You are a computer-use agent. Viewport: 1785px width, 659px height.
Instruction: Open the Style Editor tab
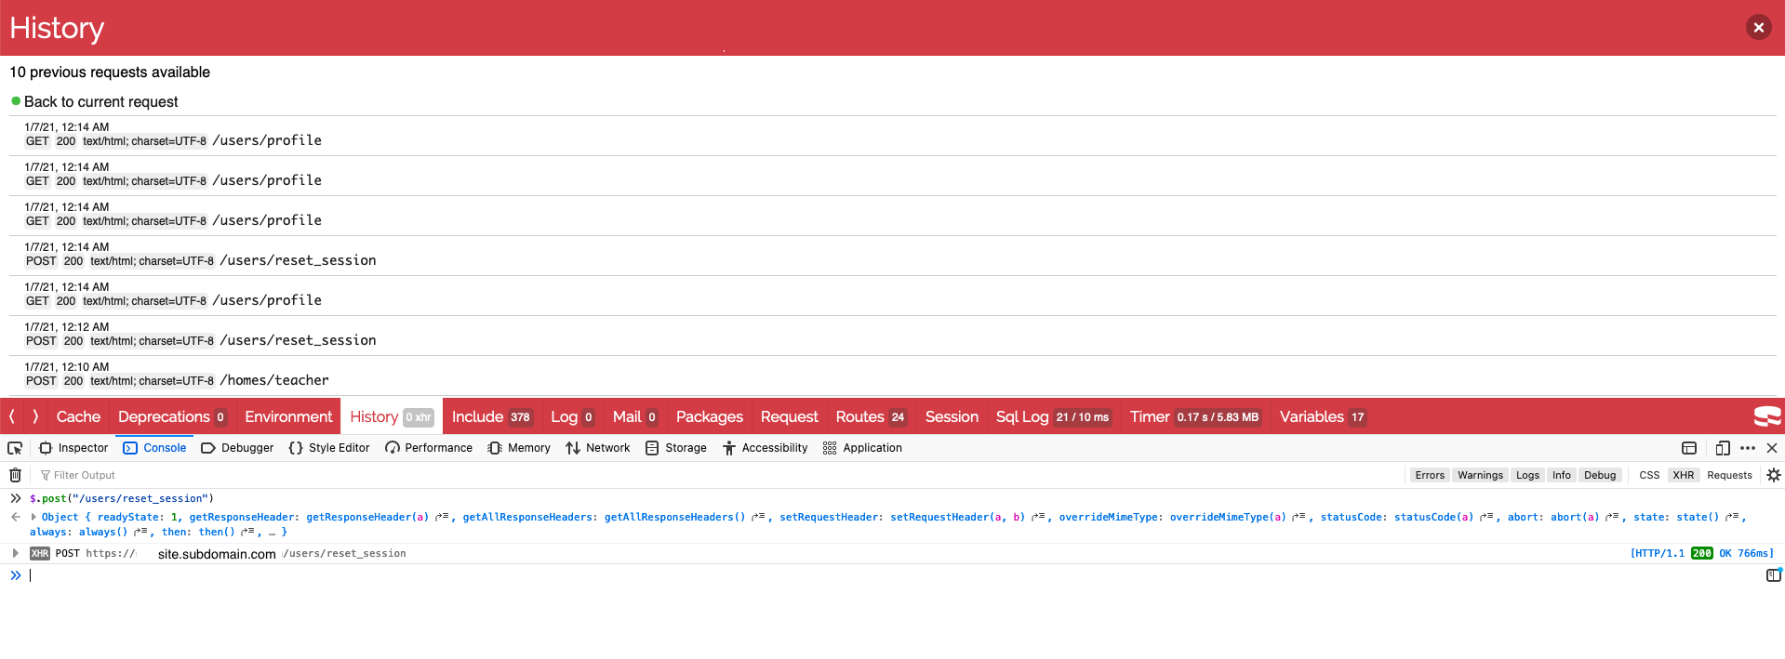(329, 448)
